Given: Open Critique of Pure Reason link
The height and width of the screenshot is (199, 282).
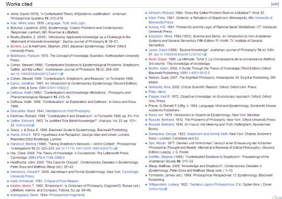Looking at the screenshot, I should [x=61, y=181].
